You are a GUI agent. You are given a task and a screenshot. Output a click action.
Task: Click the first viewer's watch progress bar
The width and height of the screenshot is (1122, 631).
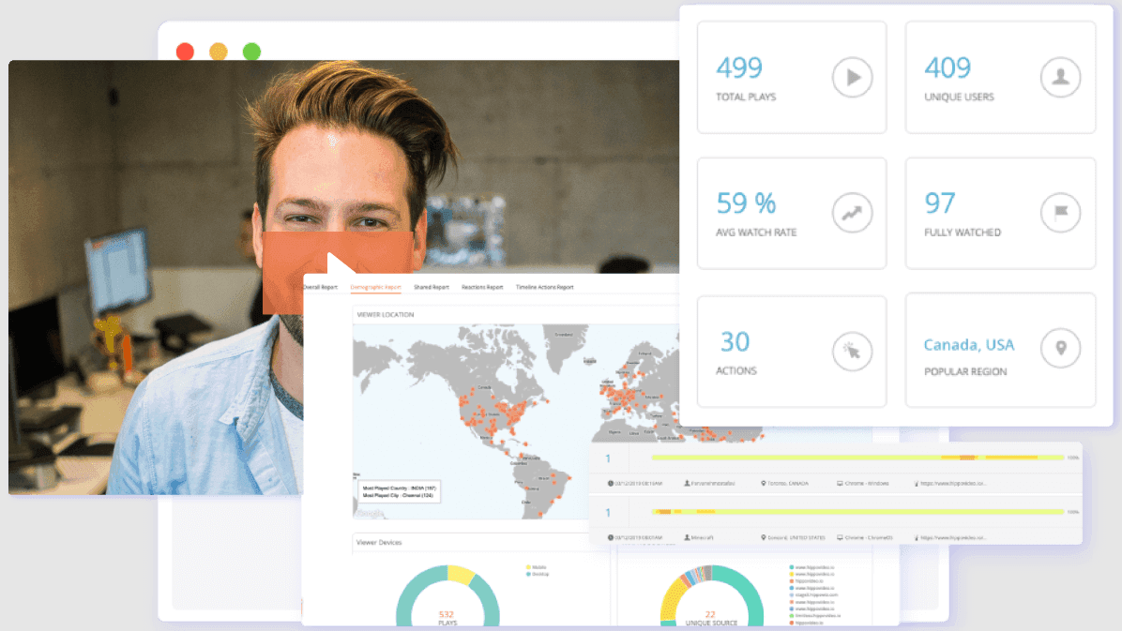857,458
